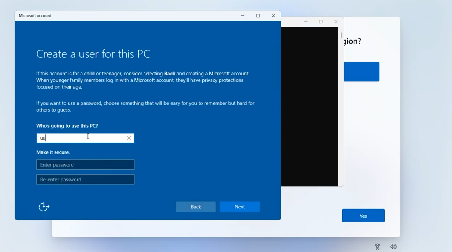Open the volume speaker icon
Screen dimensions: 452x252
(393, 247)
